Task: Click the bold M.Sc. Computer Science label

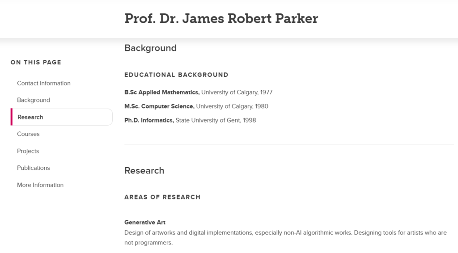Action: [x=159, y=106]
